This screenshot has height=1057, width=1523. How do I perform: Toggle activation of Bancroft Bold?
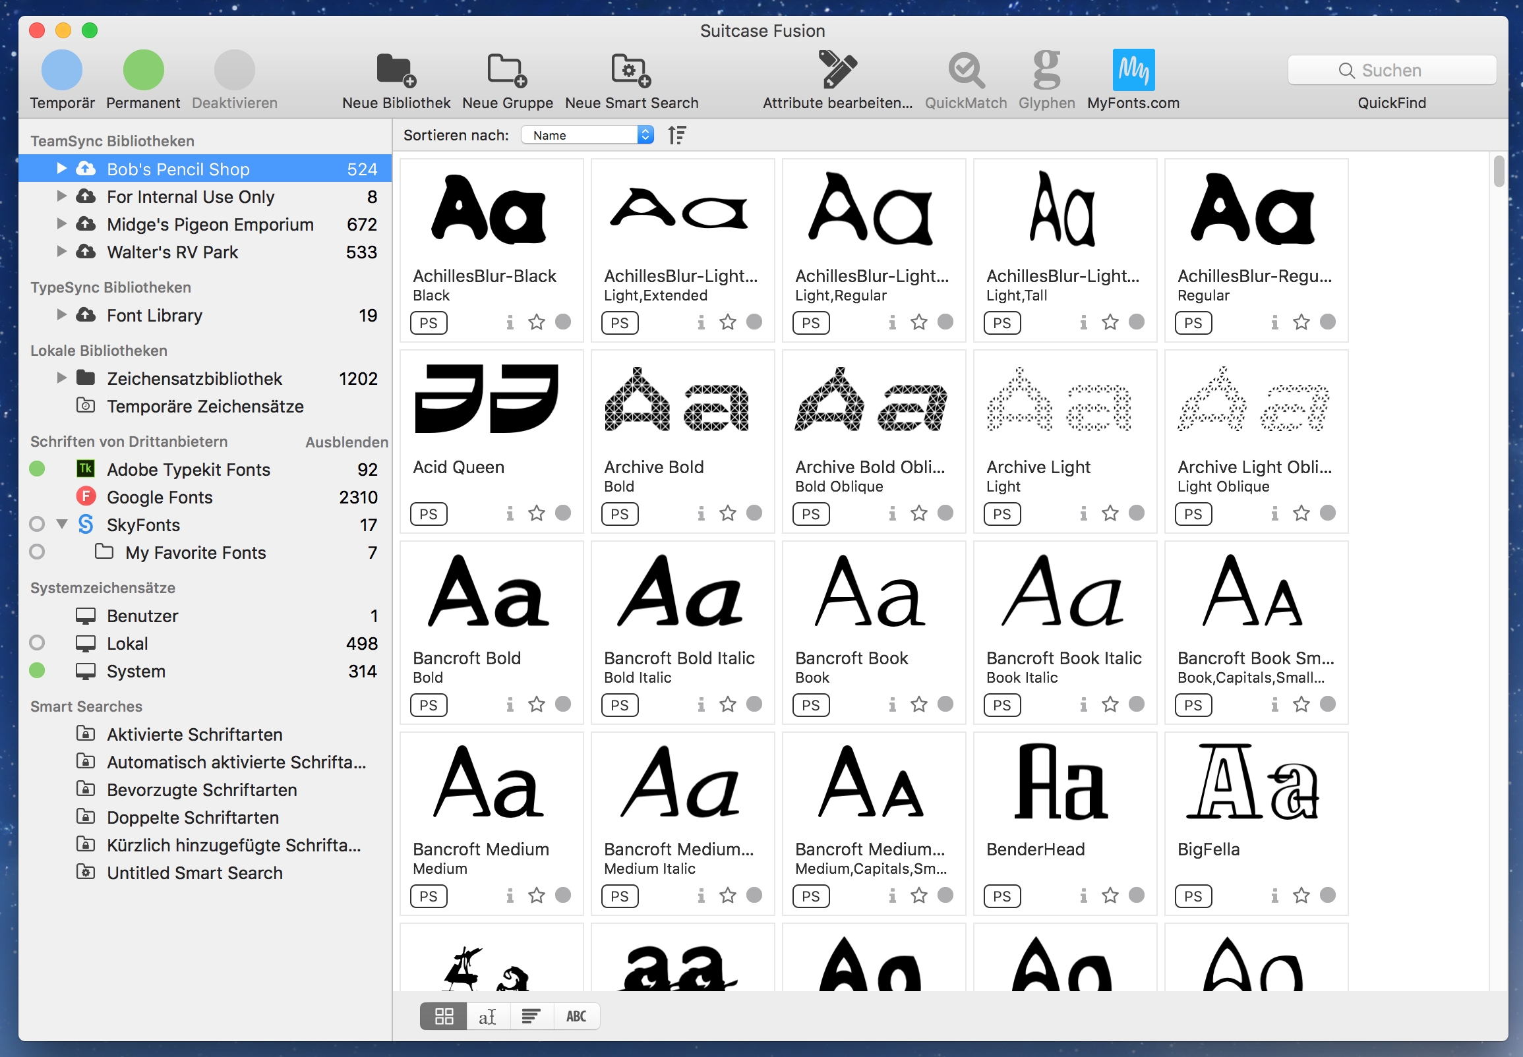point(563,703)
